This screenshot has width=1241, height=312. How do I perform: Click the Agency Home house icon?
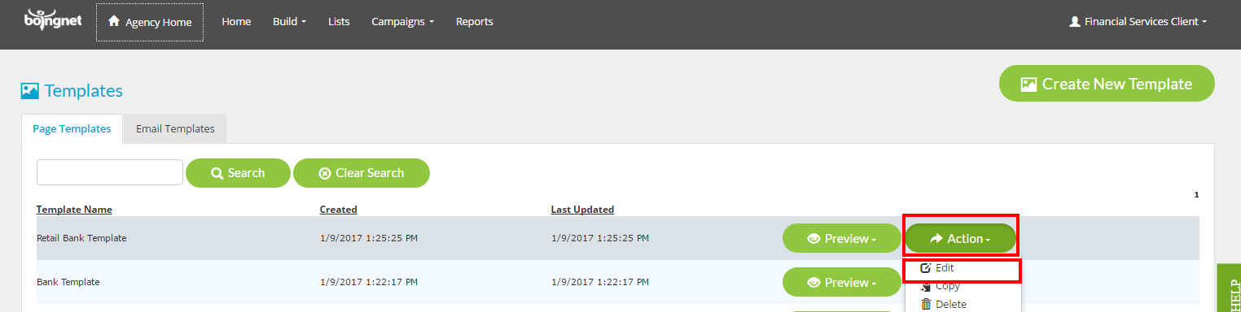[x=114, y=21]
